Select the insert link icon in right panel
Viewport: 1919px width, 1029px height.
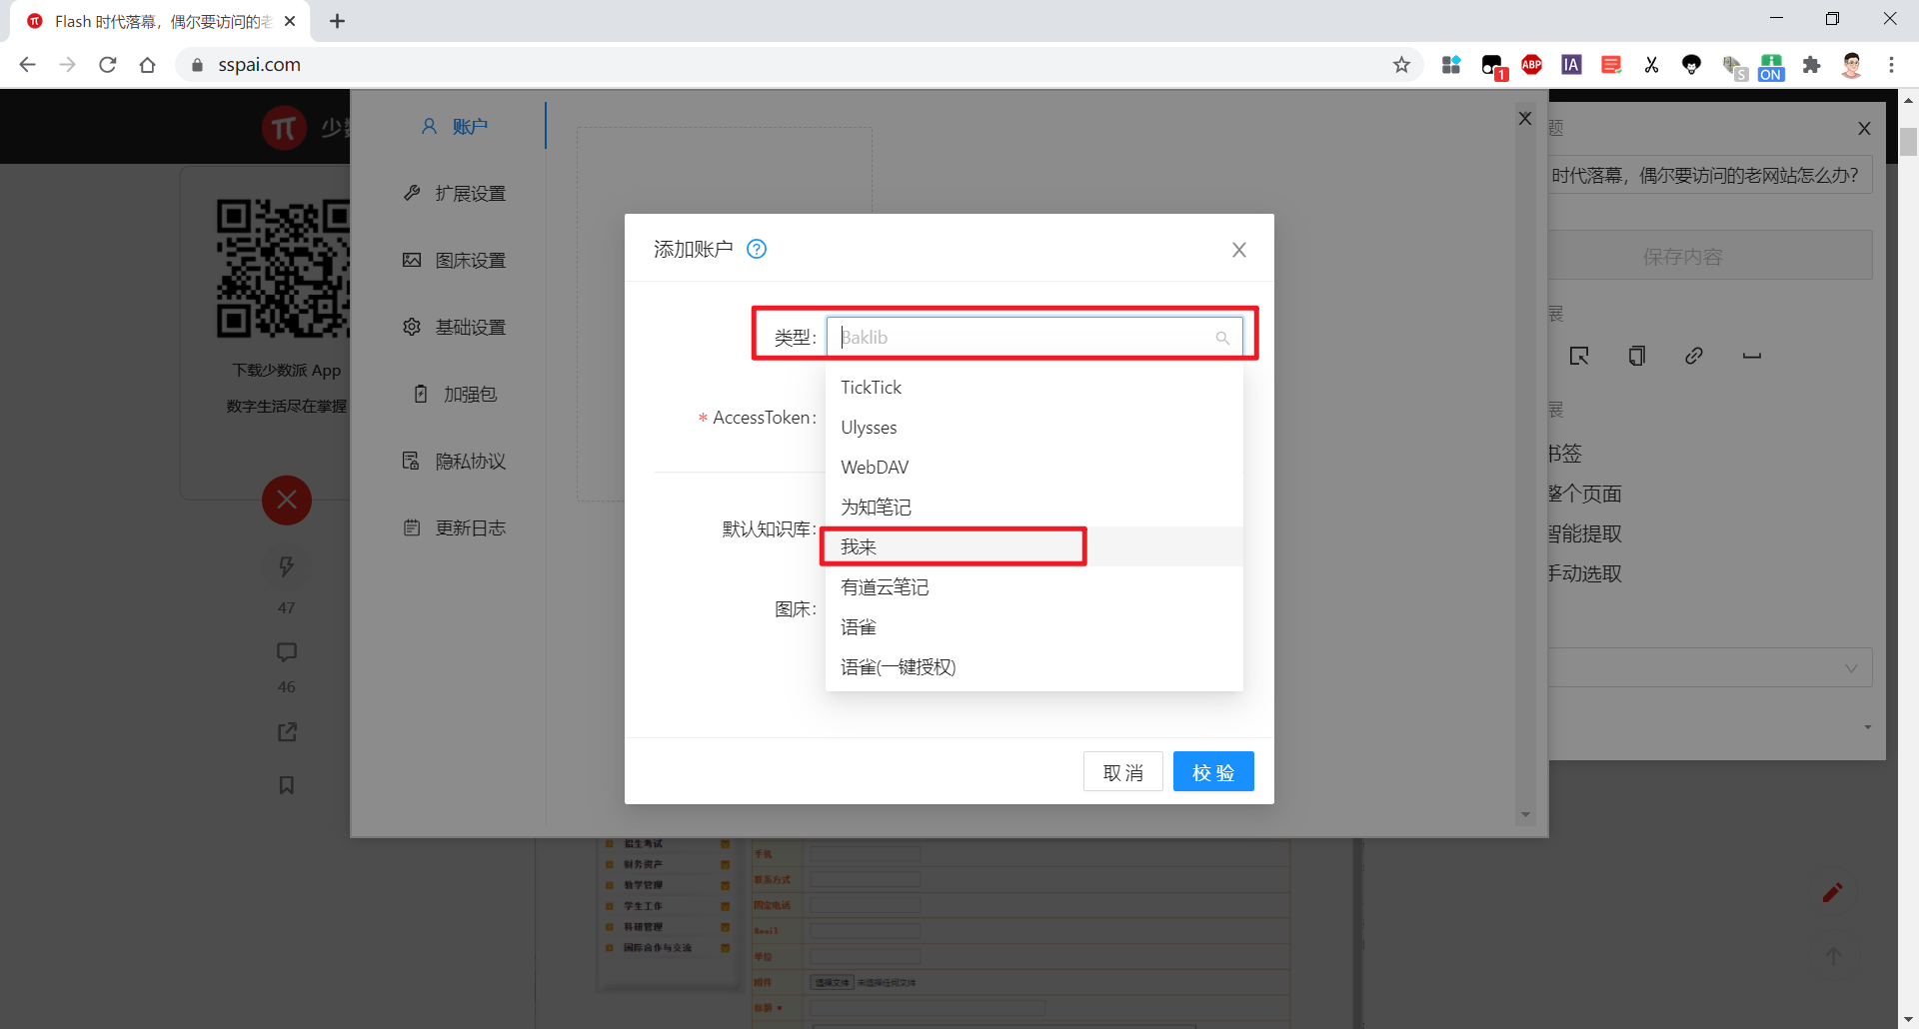click(x=1693, y=355)
